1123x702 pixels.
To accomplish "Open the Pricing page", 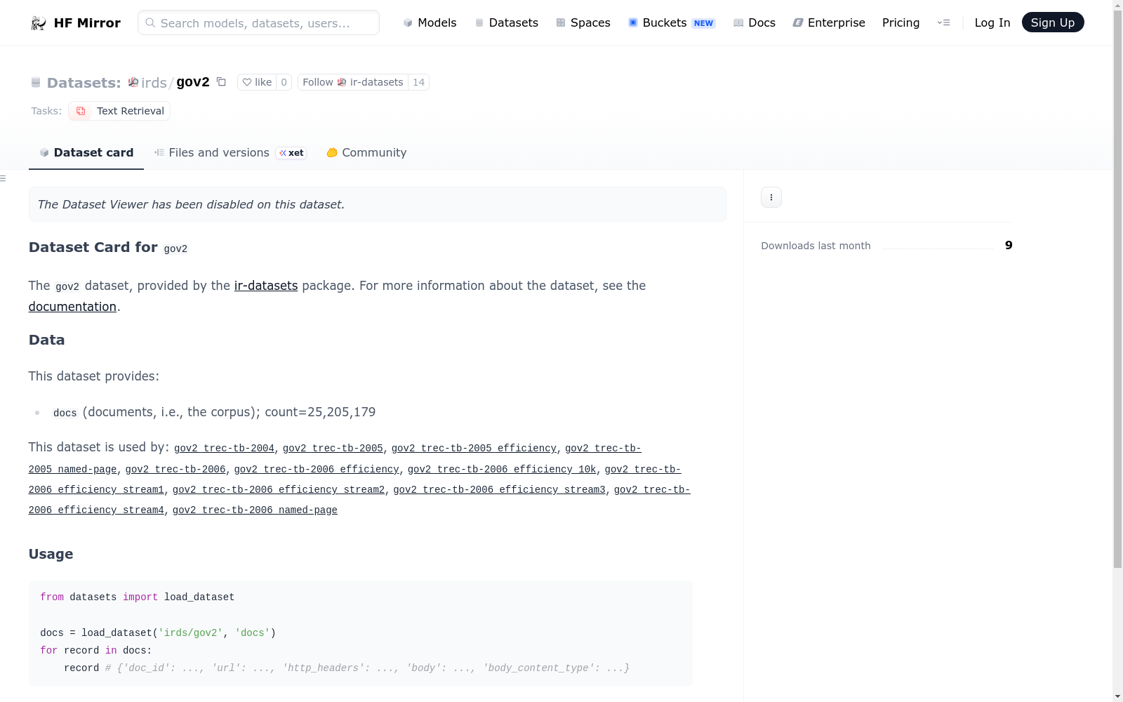I will (x=901, y=22).
